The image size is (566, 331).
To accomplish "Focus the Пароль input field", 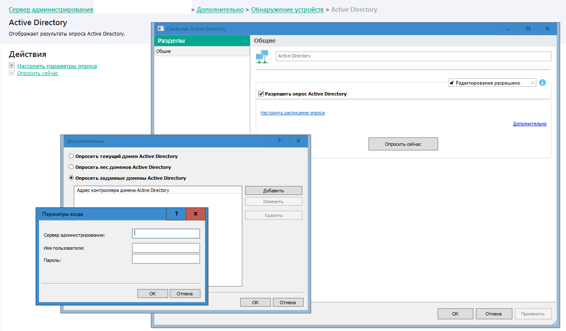I will coord(166,259).
